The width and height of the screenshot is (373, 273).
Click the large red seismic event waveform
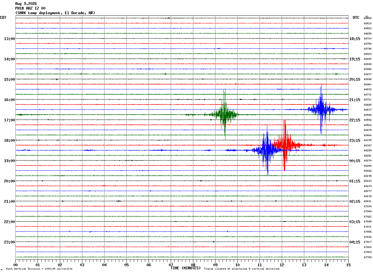coord(285,145)
